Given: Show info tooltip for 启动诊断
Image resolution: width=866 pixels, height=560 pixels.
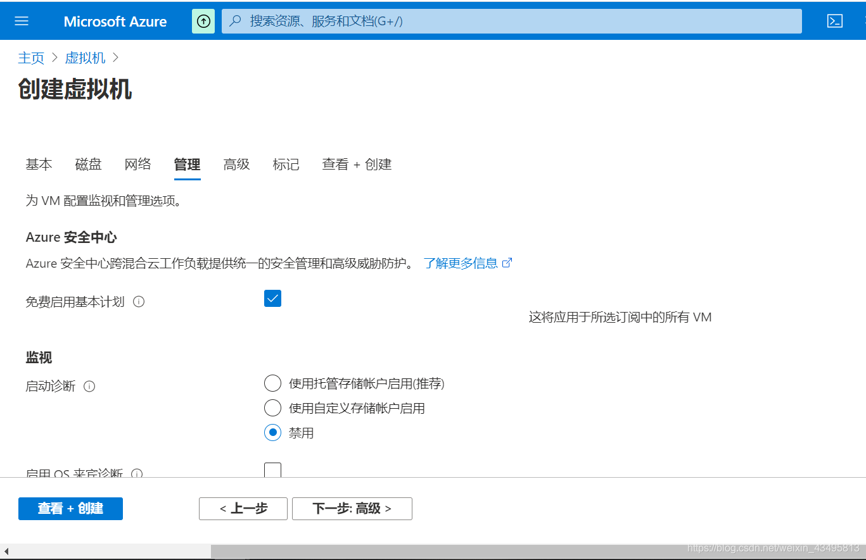Looking at the screenshot, I should click(89, 386).
